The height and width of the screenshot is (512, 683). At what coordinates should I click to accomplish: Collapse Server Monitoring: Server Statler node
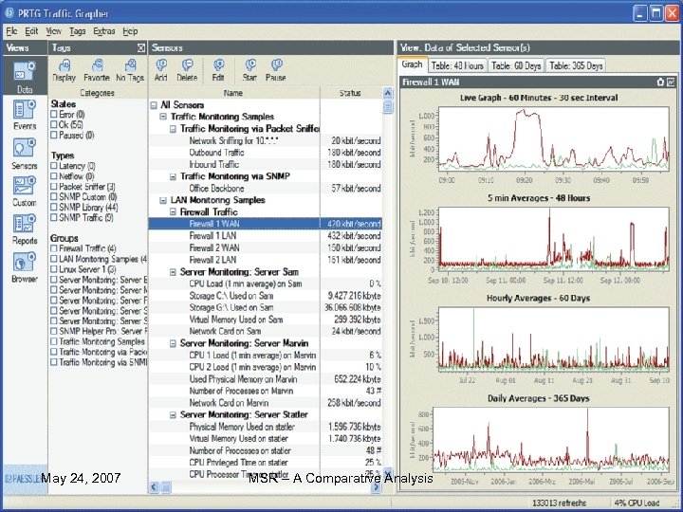click(173, 414)
